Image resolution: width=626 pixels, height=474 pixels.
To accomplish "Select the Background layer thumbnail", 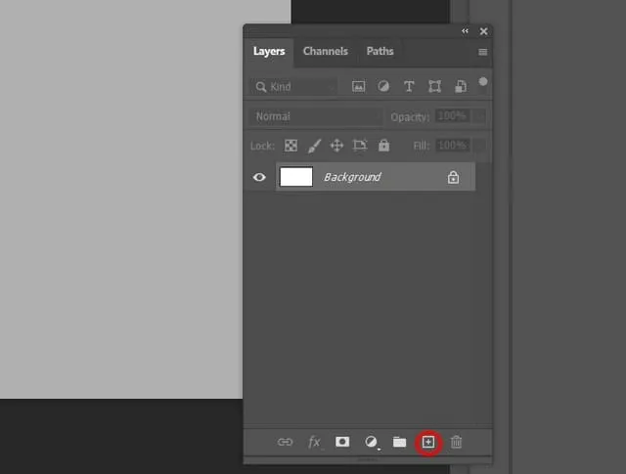I will click(x=296, y=177).
